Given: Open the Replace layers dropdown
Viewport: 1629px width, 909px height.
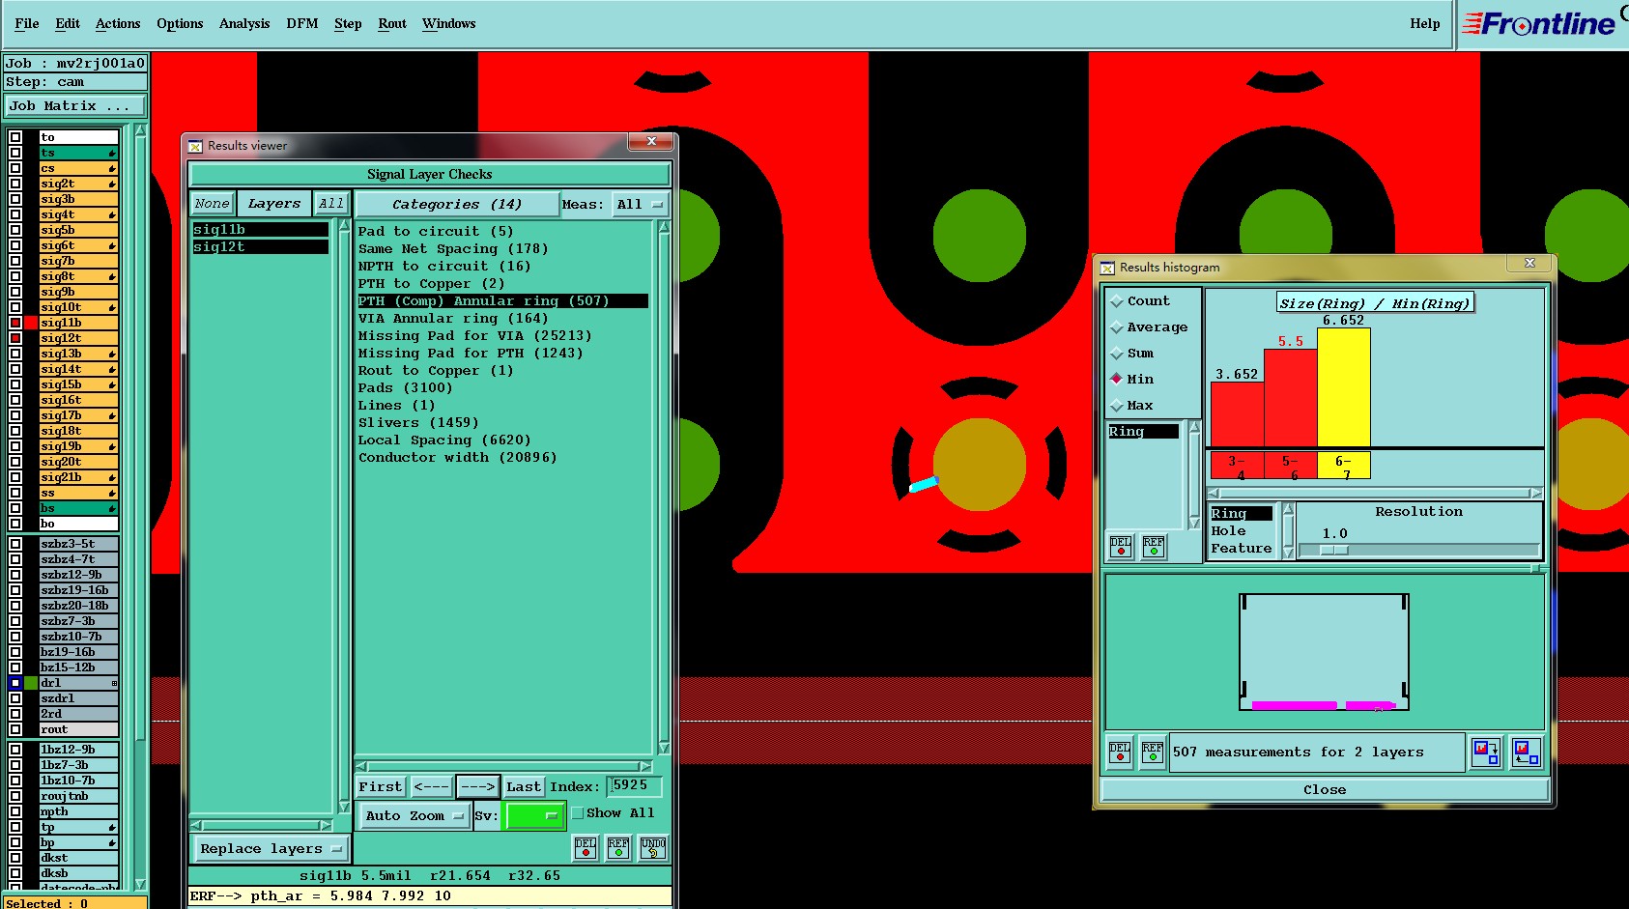Looking at the screenshot, I should point(271,849).
